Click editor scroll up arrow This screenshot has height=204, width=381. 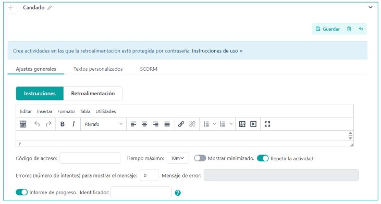point(350,133)
